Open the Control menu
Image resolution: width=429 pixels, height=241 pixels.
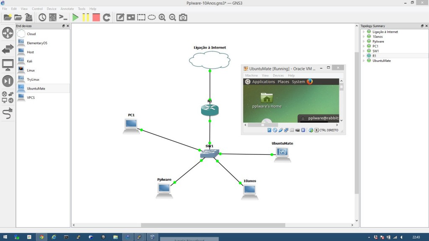pyautogui.click(x=37, y=9)
